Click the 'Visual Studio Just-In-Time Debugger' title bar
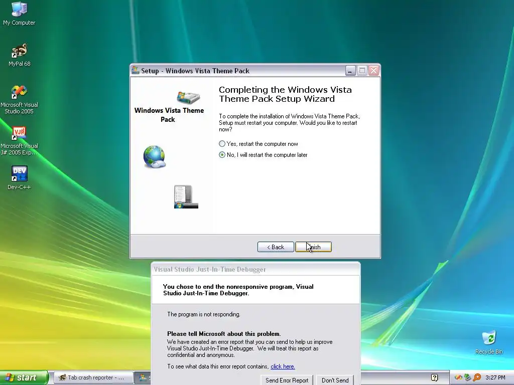 [255, 269]
